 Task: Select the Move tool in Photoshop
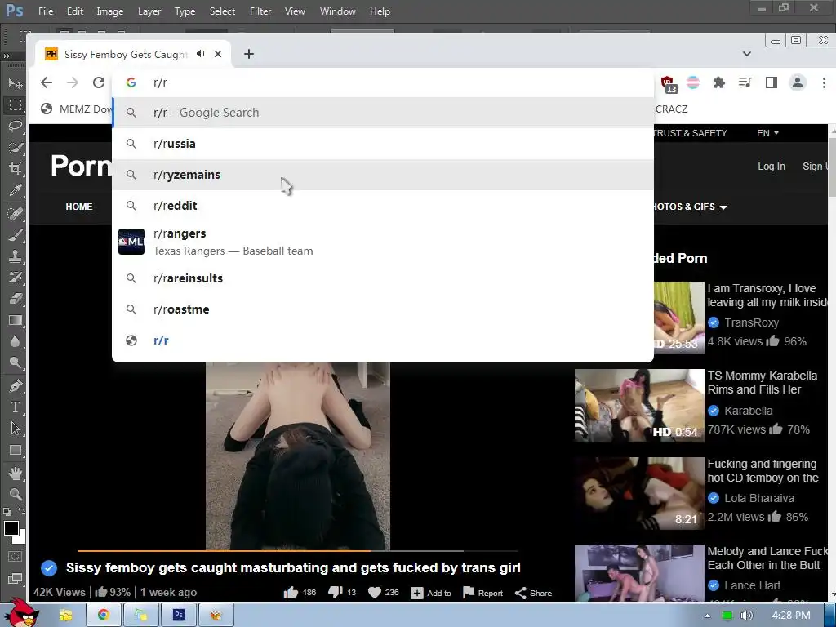point(15,83)
